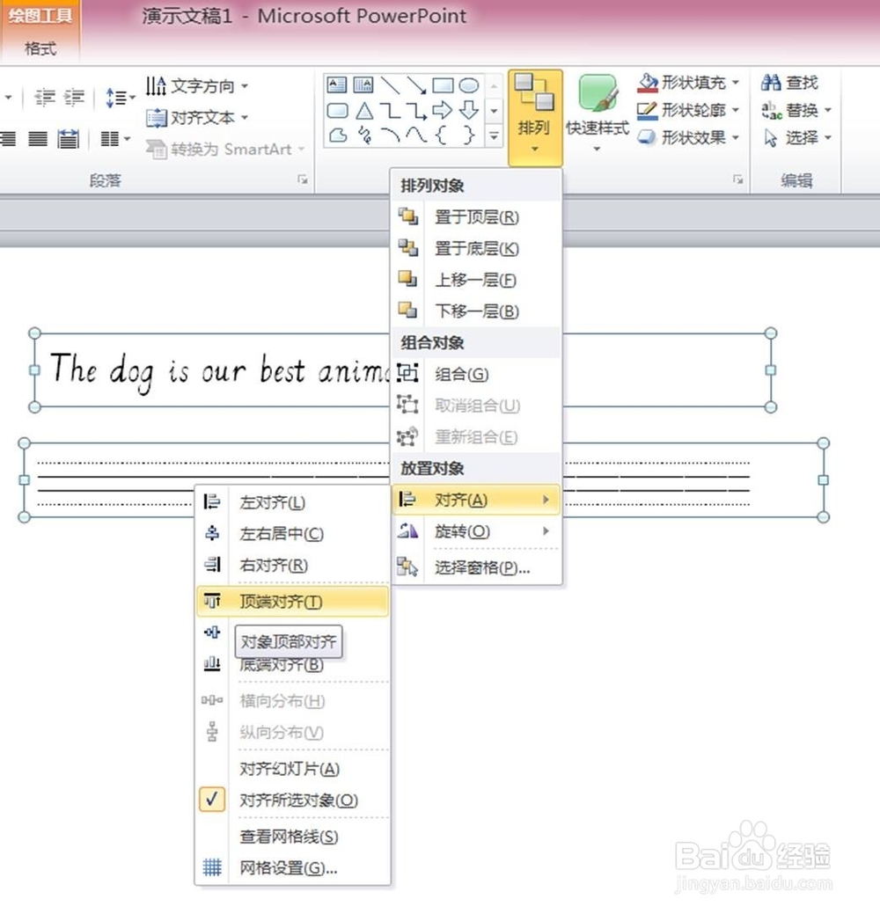This screenshot has width=880, height=914.
Task: Select 组合(G) group option
Action: (476, 374)
